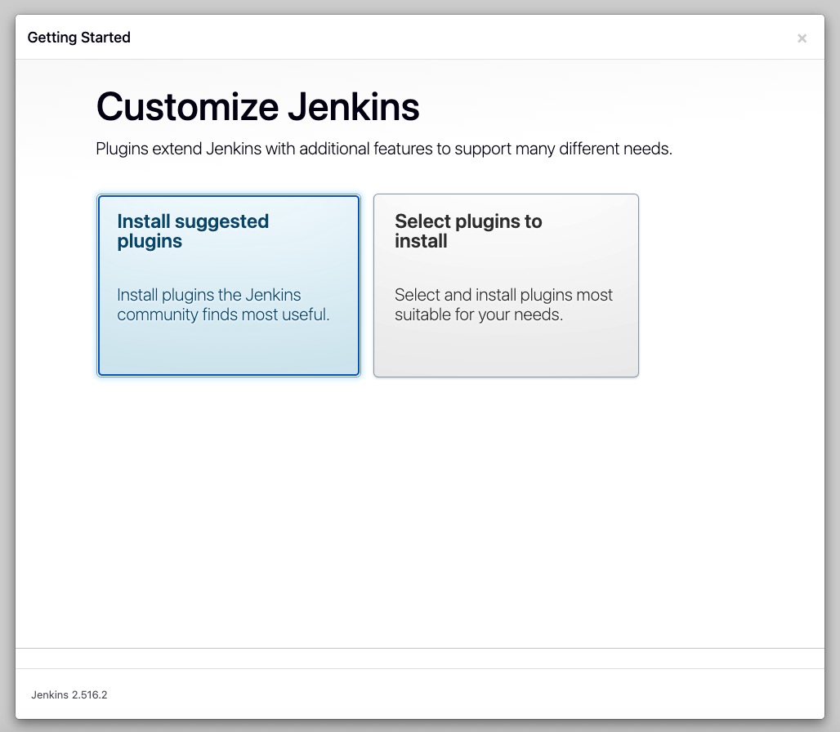The width and height of the screenshot is (840, 732).
Task: Click the Install suggested plugins option
Action: tap(228, 285)
